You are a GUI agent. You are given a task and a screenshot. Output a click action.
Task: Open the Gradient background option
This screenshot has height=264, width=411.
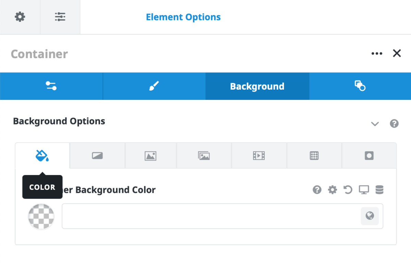pyautogui.click(x=97, y=155)
